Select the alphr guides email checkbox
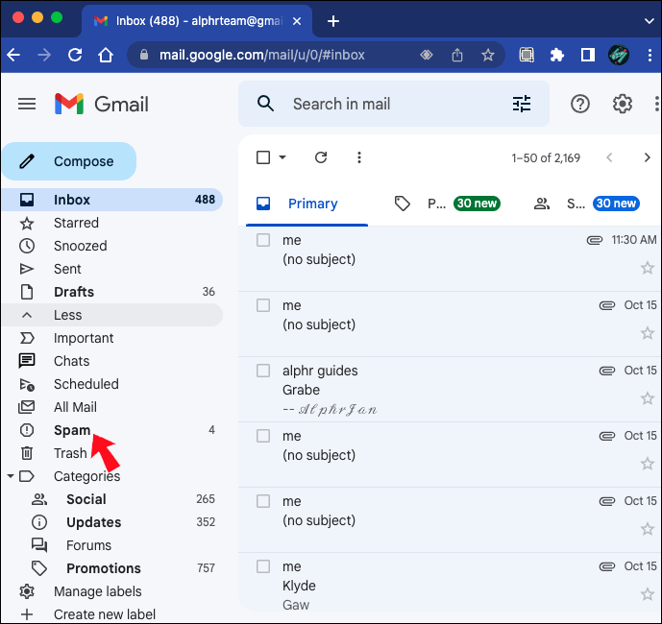This screenshot has width=662, height=624. (x=263, y=371)
